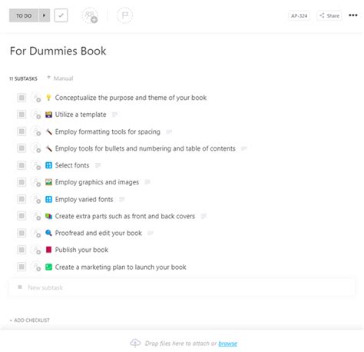
Task: Assign a user to Select fonts subtask
Action: [x=36, y=165]
